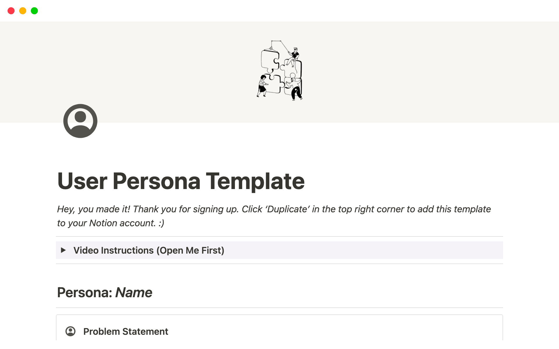559x349 pixels.
Task: Click the green traffic light window control
Action: tap(34, 10)
